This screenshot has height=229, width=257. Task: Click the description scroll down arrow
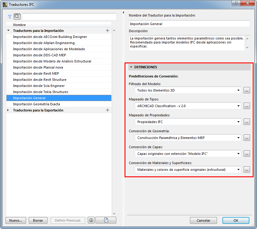(247, 48)
